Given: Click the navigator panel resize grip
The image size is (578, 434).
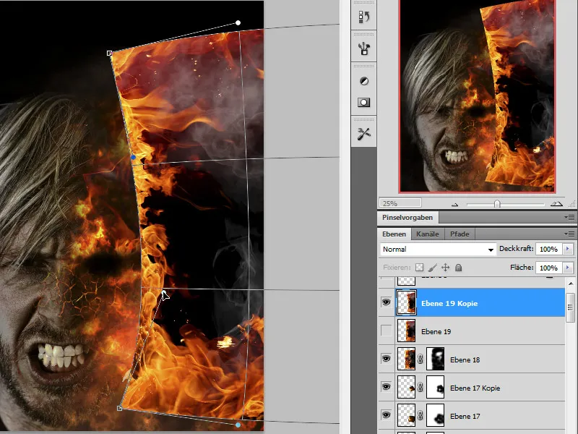Looking at the screenshot, I should pos(571,204).
